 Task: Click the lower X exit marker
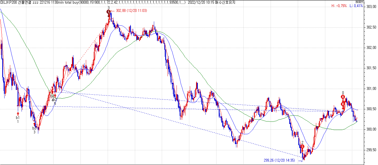343,104
